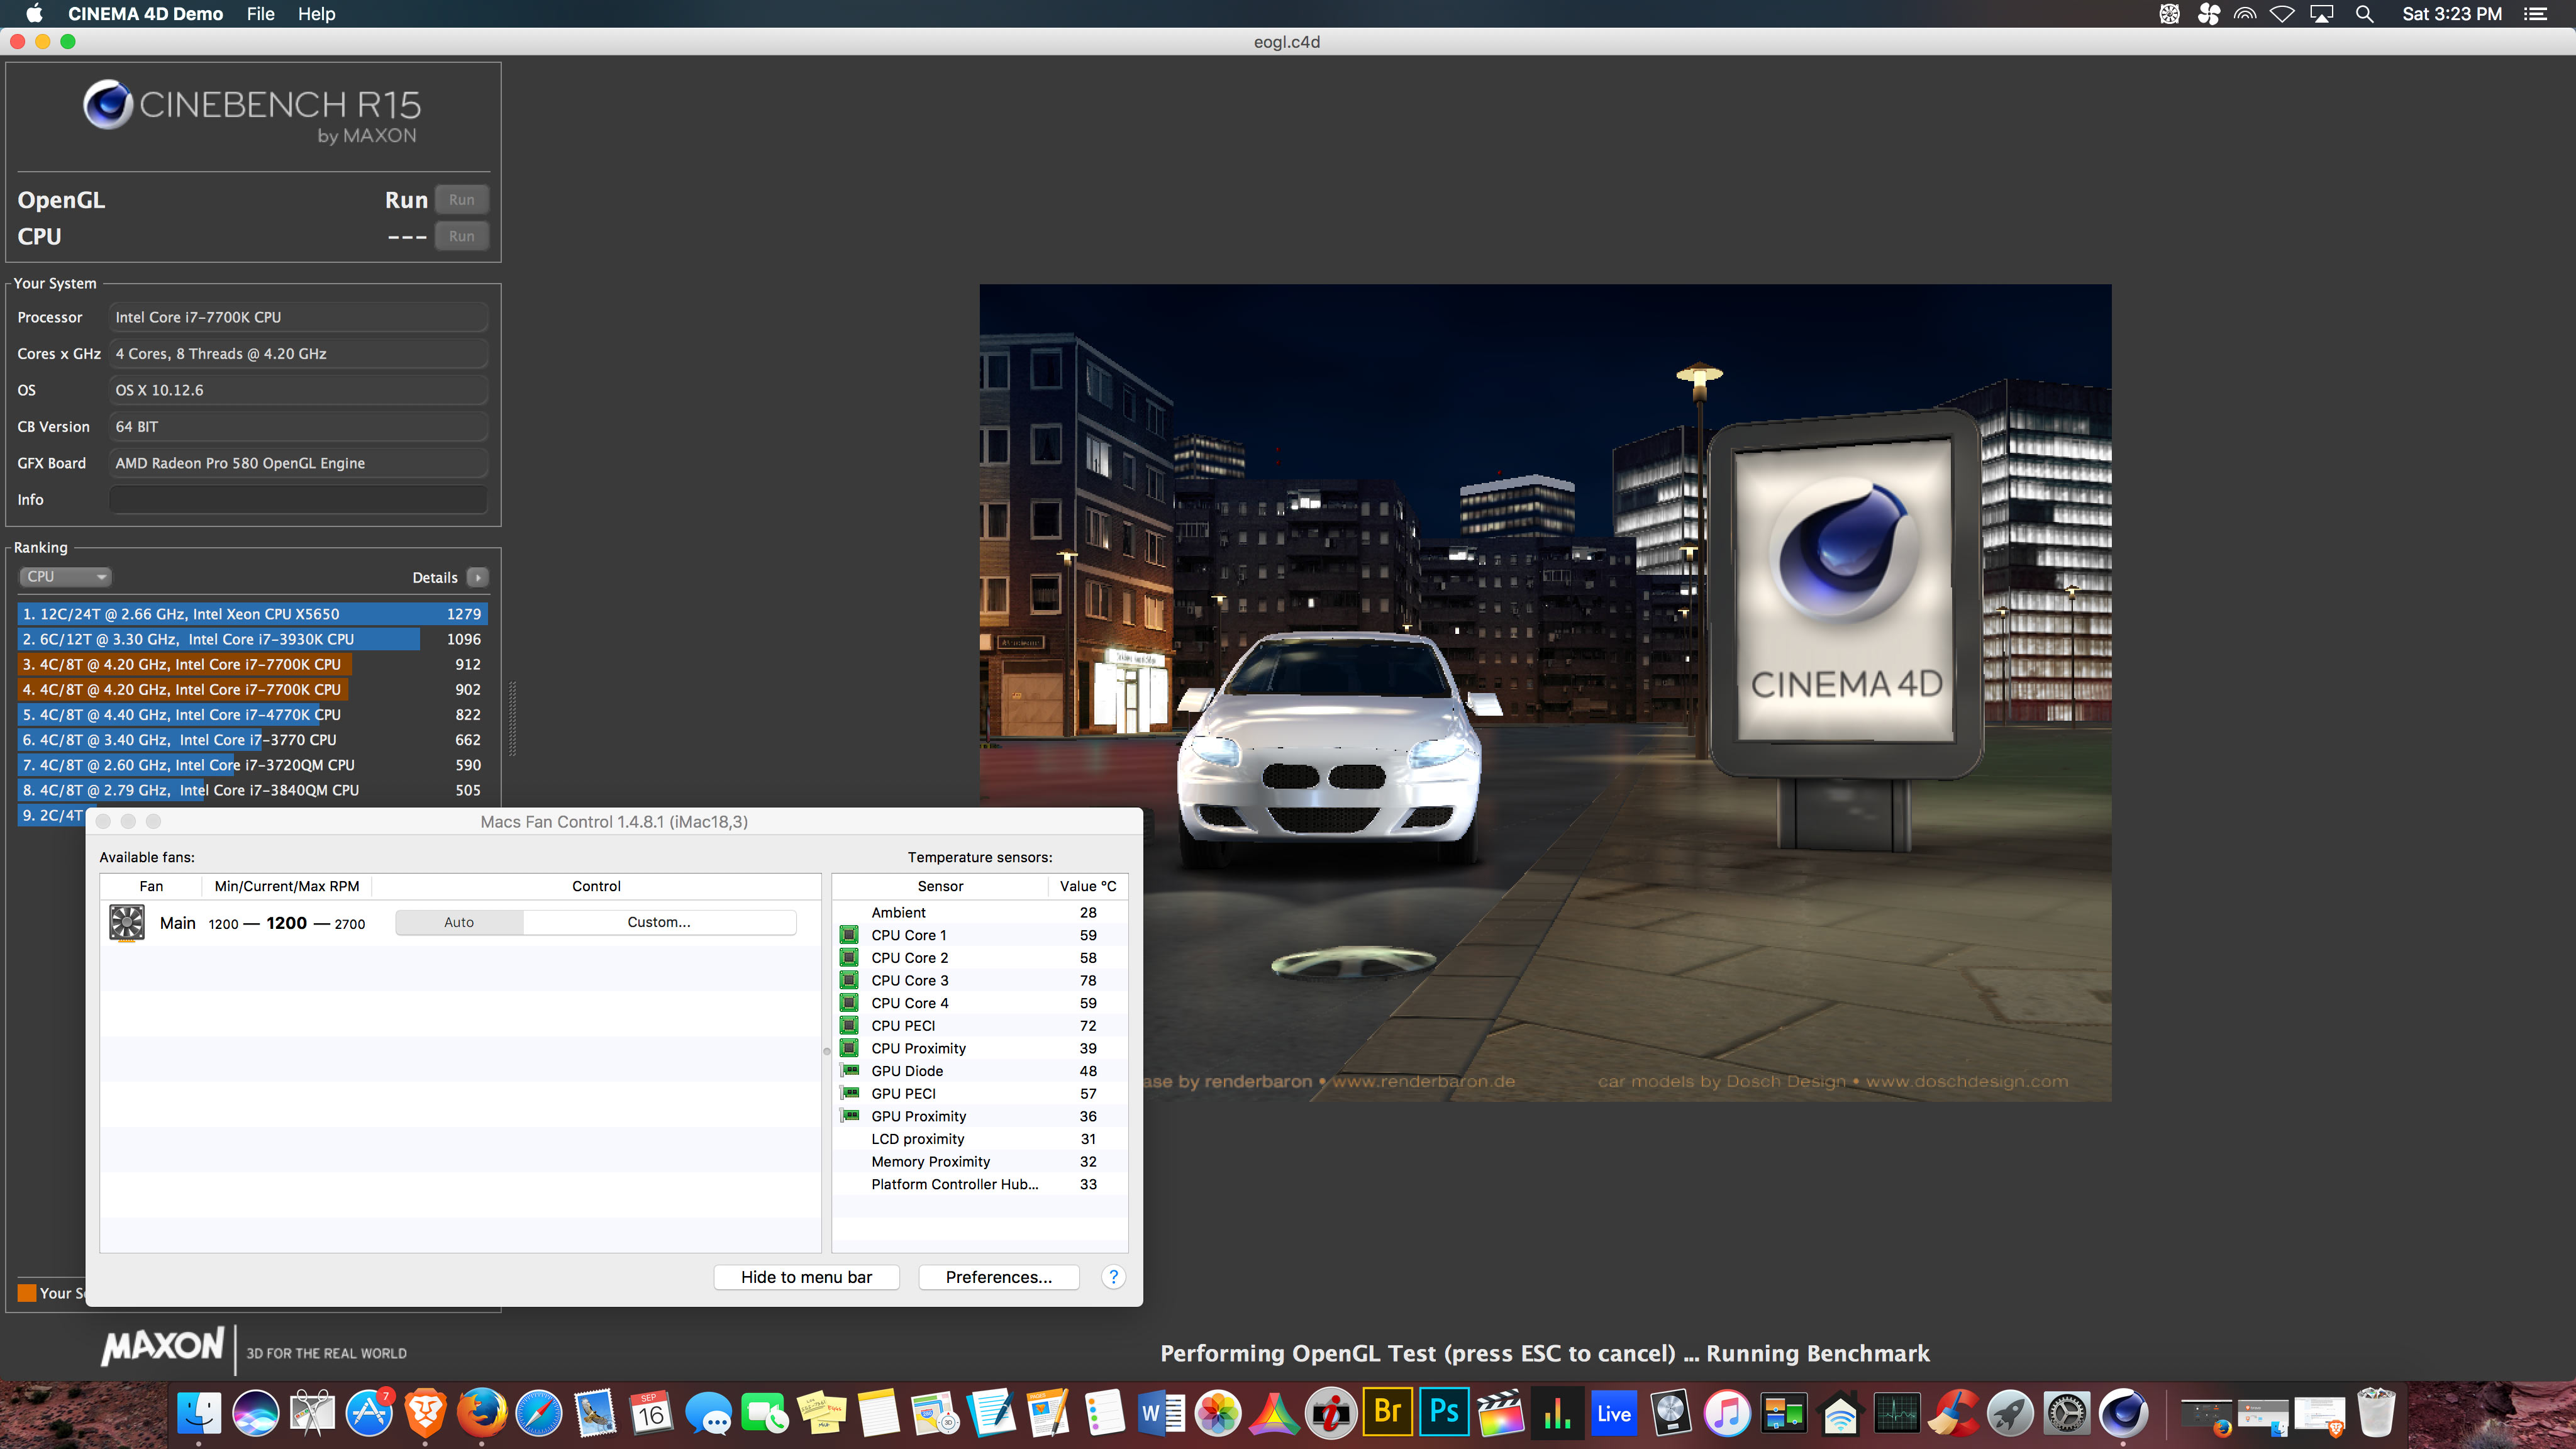
Task: Click the Main fan icon
Action: [x=127, y=922]
